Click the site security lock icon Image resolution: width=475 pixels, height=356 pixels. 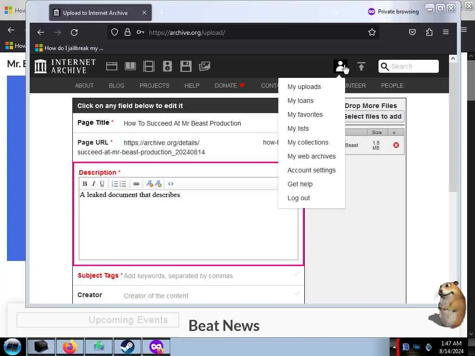tap(128, 32)
